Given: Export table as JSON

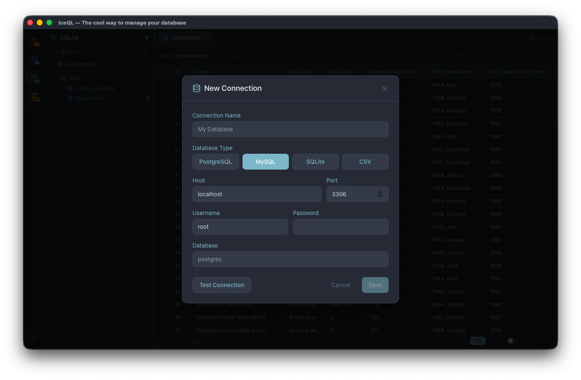Looking at the screenshot, I should pos(530,56).
